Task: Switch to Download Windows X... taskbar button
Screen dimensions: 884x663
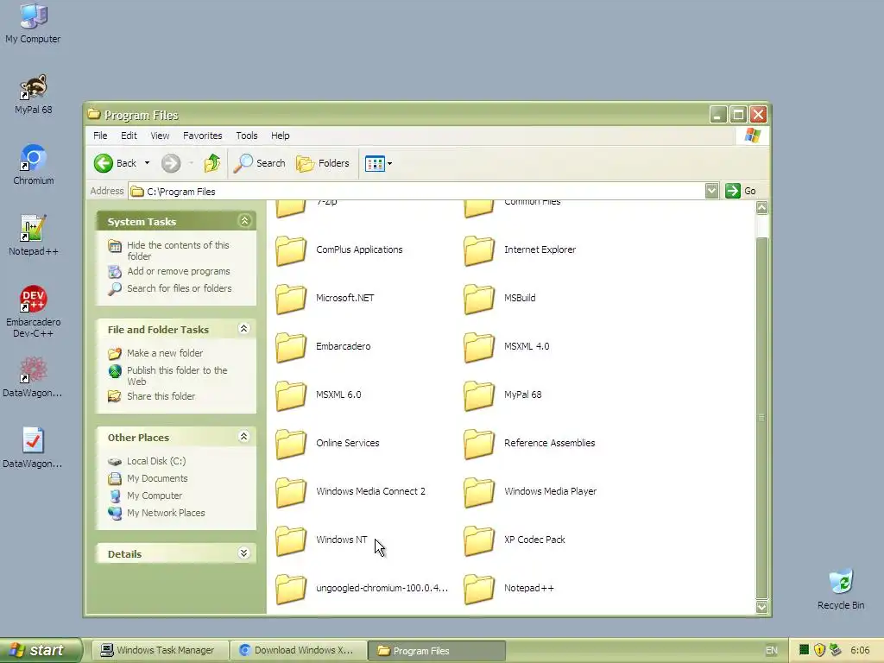Action: 299,650
